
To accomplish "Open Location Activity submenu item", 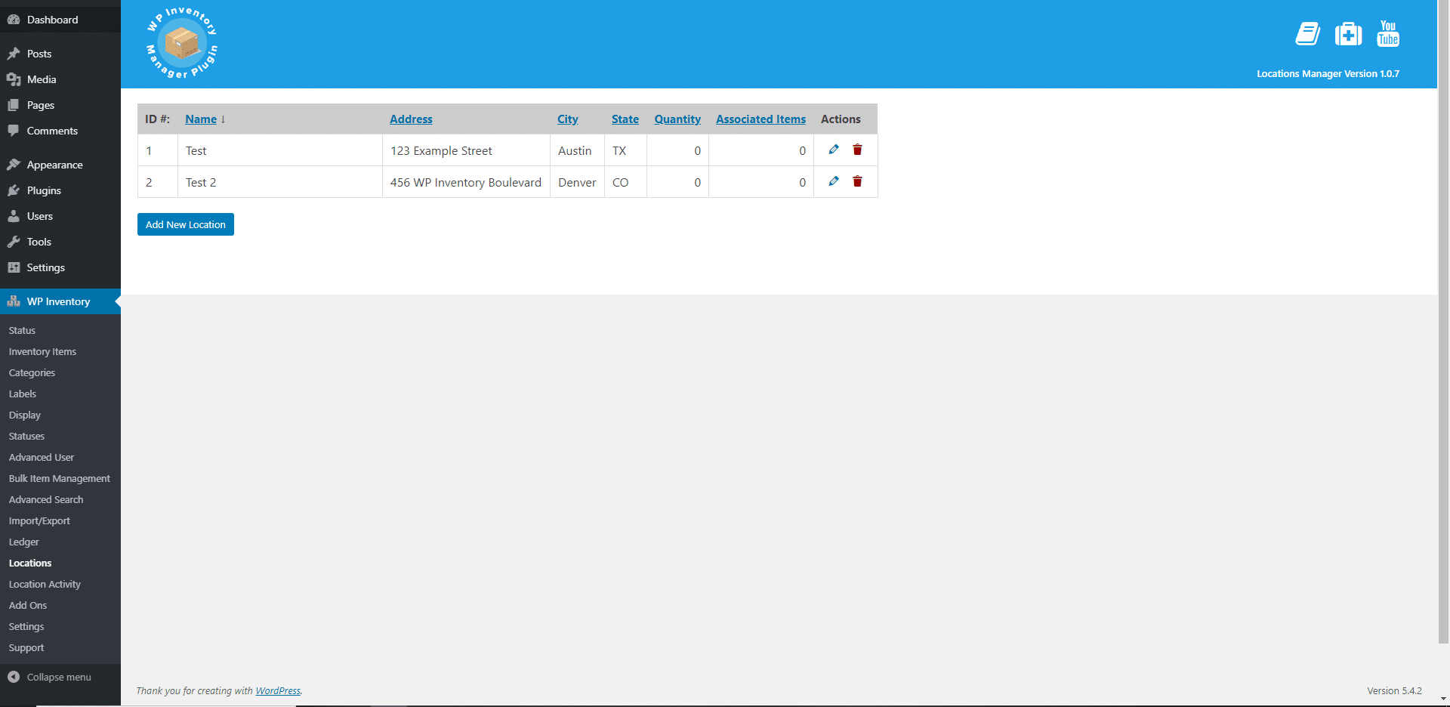I will tap(45, 584).
